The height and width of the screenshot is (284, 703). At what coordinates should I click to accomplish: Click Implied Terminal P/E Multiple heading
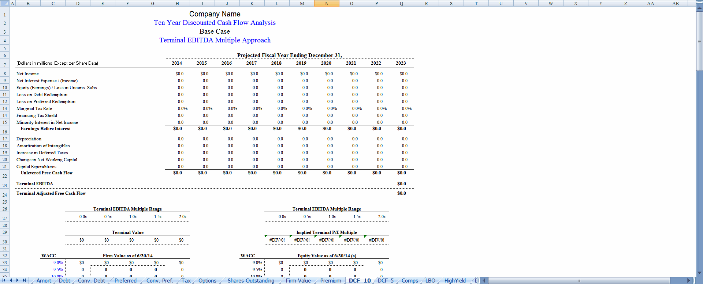[327, 232]
